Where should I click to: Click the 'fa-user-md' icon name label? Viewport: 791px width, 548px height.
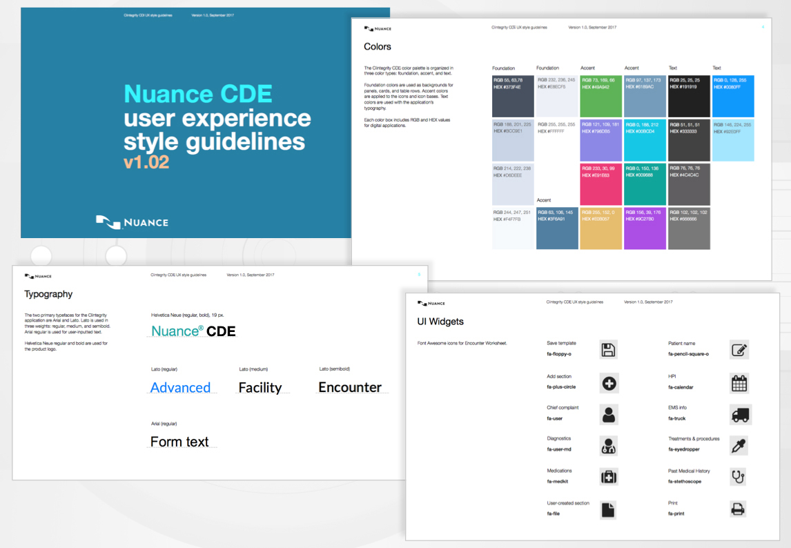[x=559, y=449]
